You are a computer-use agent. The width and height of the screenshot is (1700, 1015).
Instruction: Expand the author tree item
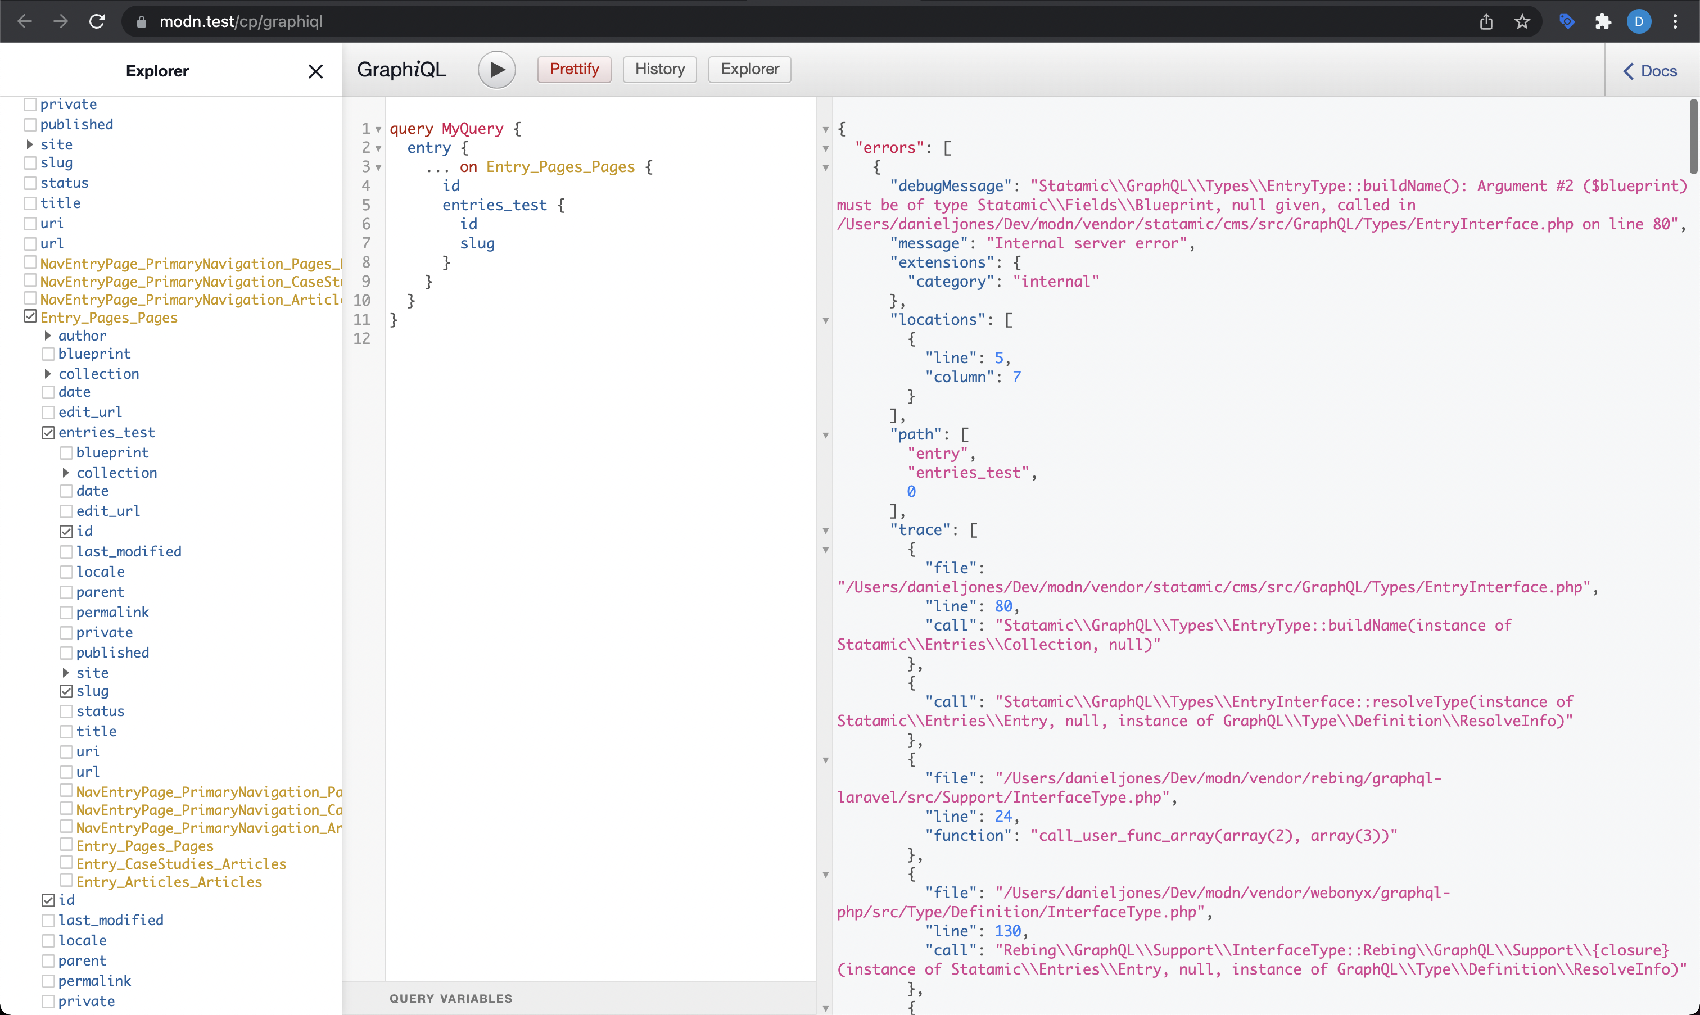(48, 335)
